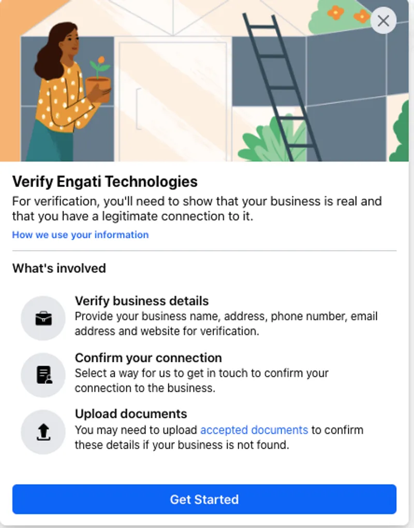Click the Confirm your connection heading
The width and height of the screenshot is (414, 528).
pos(149,358)
